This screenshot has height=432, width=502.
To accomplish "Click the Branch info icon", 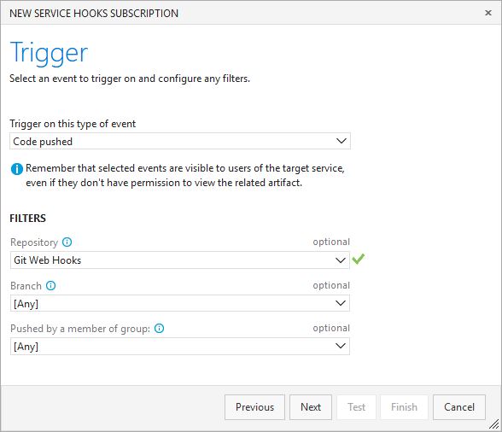I will click(50, 285).
